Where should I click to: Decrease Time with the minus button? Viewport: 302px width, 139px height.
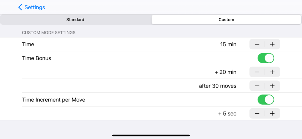[x=257, y=45]
